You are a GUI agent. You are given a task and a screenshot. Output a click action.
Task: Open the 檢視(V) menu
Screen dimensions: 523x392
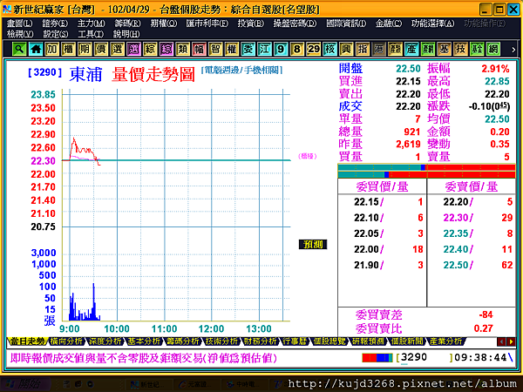pos(20,34)
